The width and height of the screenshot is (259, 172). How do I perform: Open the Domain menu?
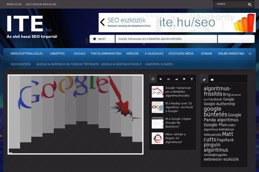coord(206,54)
